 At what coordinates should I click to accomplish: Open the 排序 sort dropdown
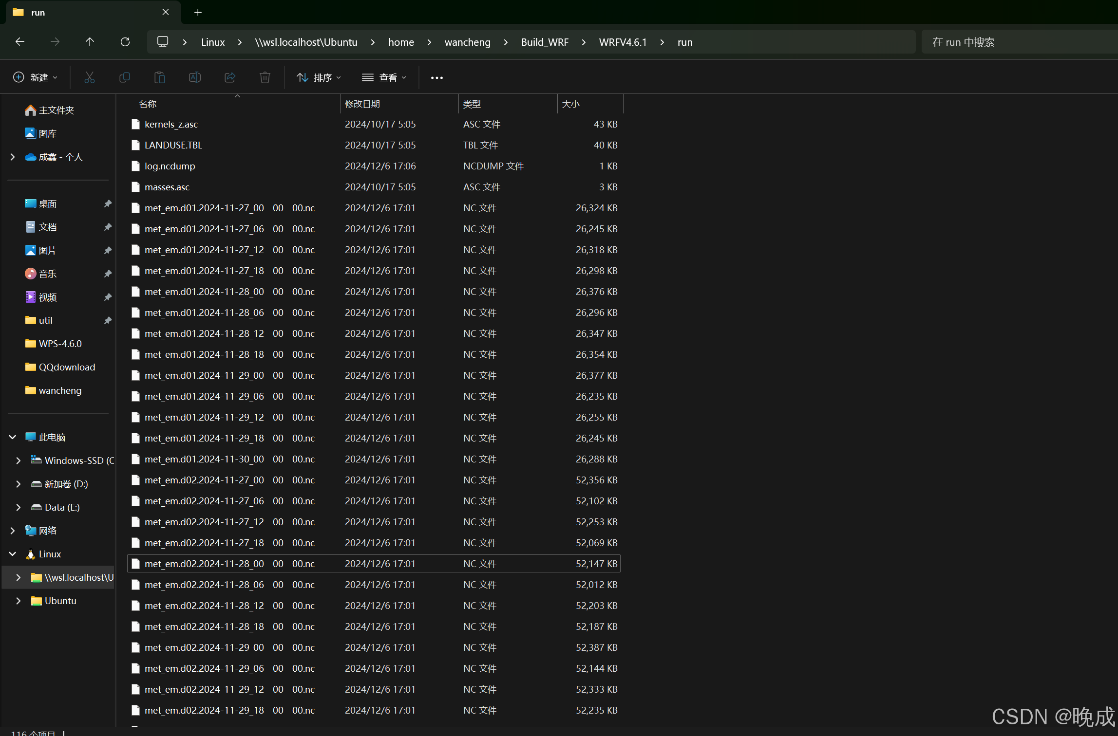(319, 77)
